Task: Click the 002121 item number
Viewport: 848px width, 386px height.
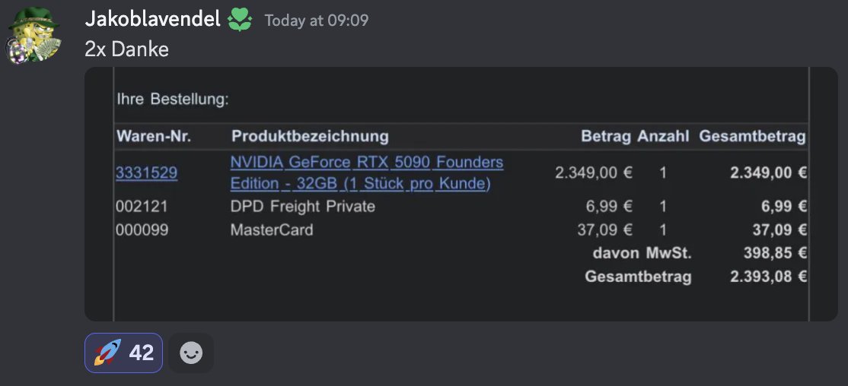Action: point(142,206)
